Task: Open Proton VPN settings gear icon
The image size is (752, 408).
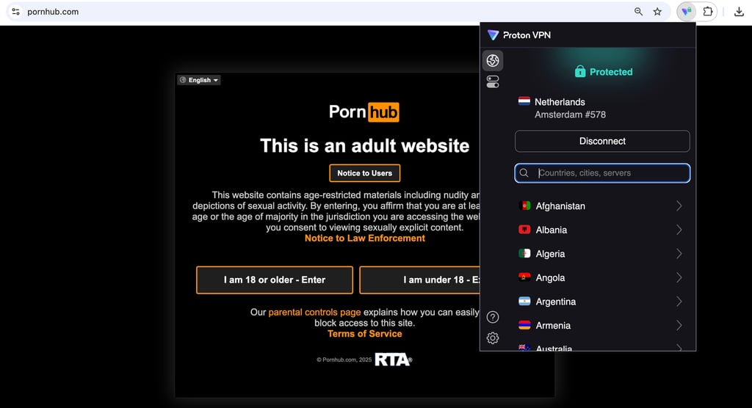Action: click(x=493, y=338)
